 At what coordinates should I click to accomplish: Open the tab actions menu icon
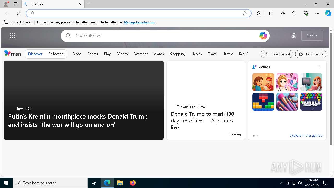(16, 4)
